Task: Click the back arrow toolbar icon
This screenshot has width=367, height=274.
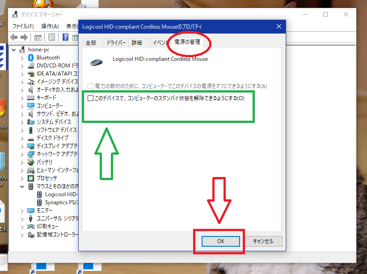Action: [x=14, y=37]
